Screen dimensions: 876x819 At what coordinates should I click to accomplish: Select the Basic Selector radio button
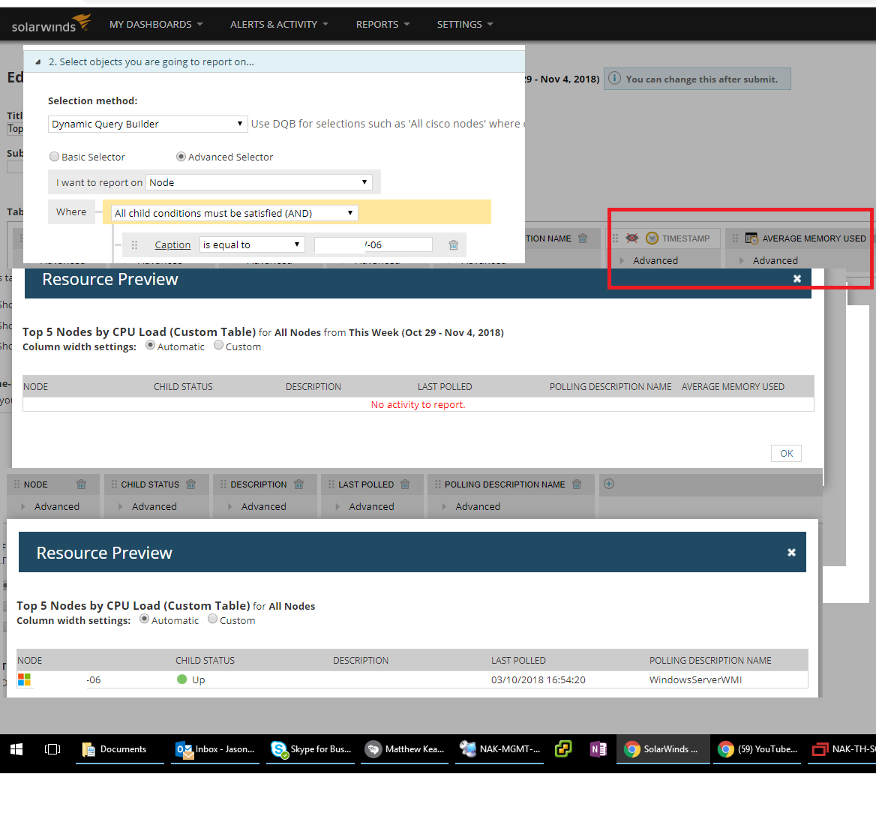click(x=54, y=157)
